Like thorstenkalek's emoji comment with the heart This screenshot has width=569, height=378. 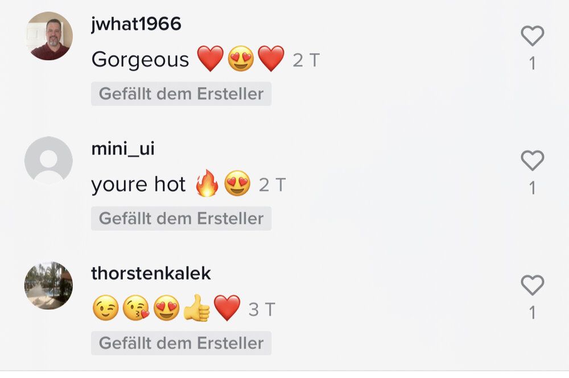point(533,285)
